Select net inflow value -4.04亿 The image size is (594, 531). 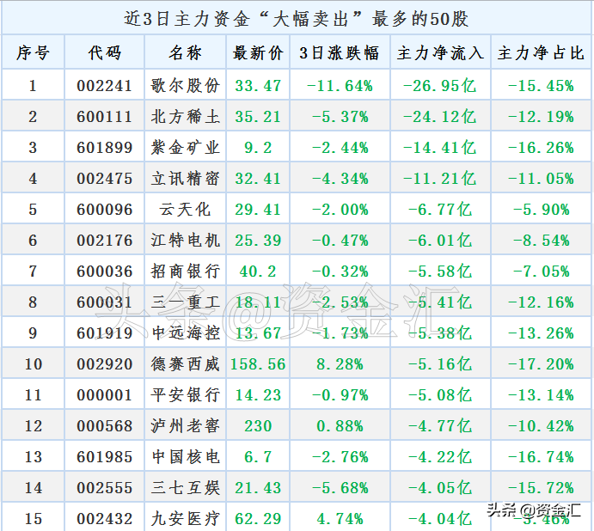(439, 519)
